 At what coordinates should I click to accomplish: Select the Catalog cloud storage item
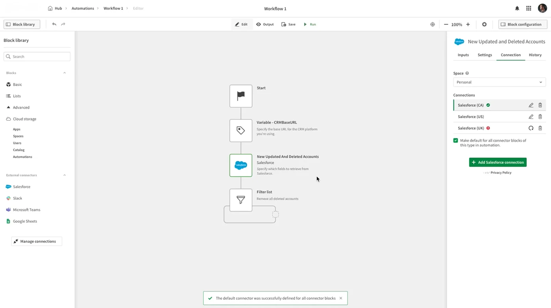19,150
